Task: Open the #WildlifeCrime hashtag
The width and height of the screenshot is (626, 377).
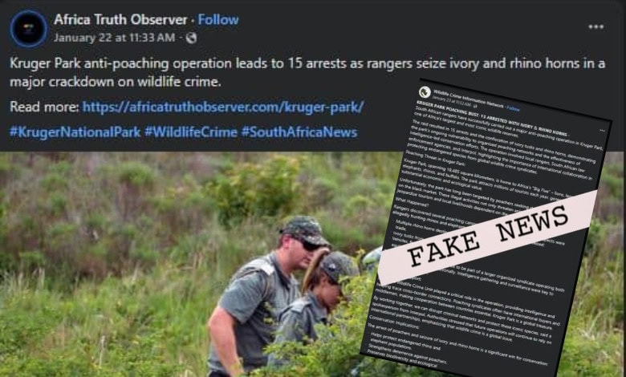Action: tap(191, 132)
